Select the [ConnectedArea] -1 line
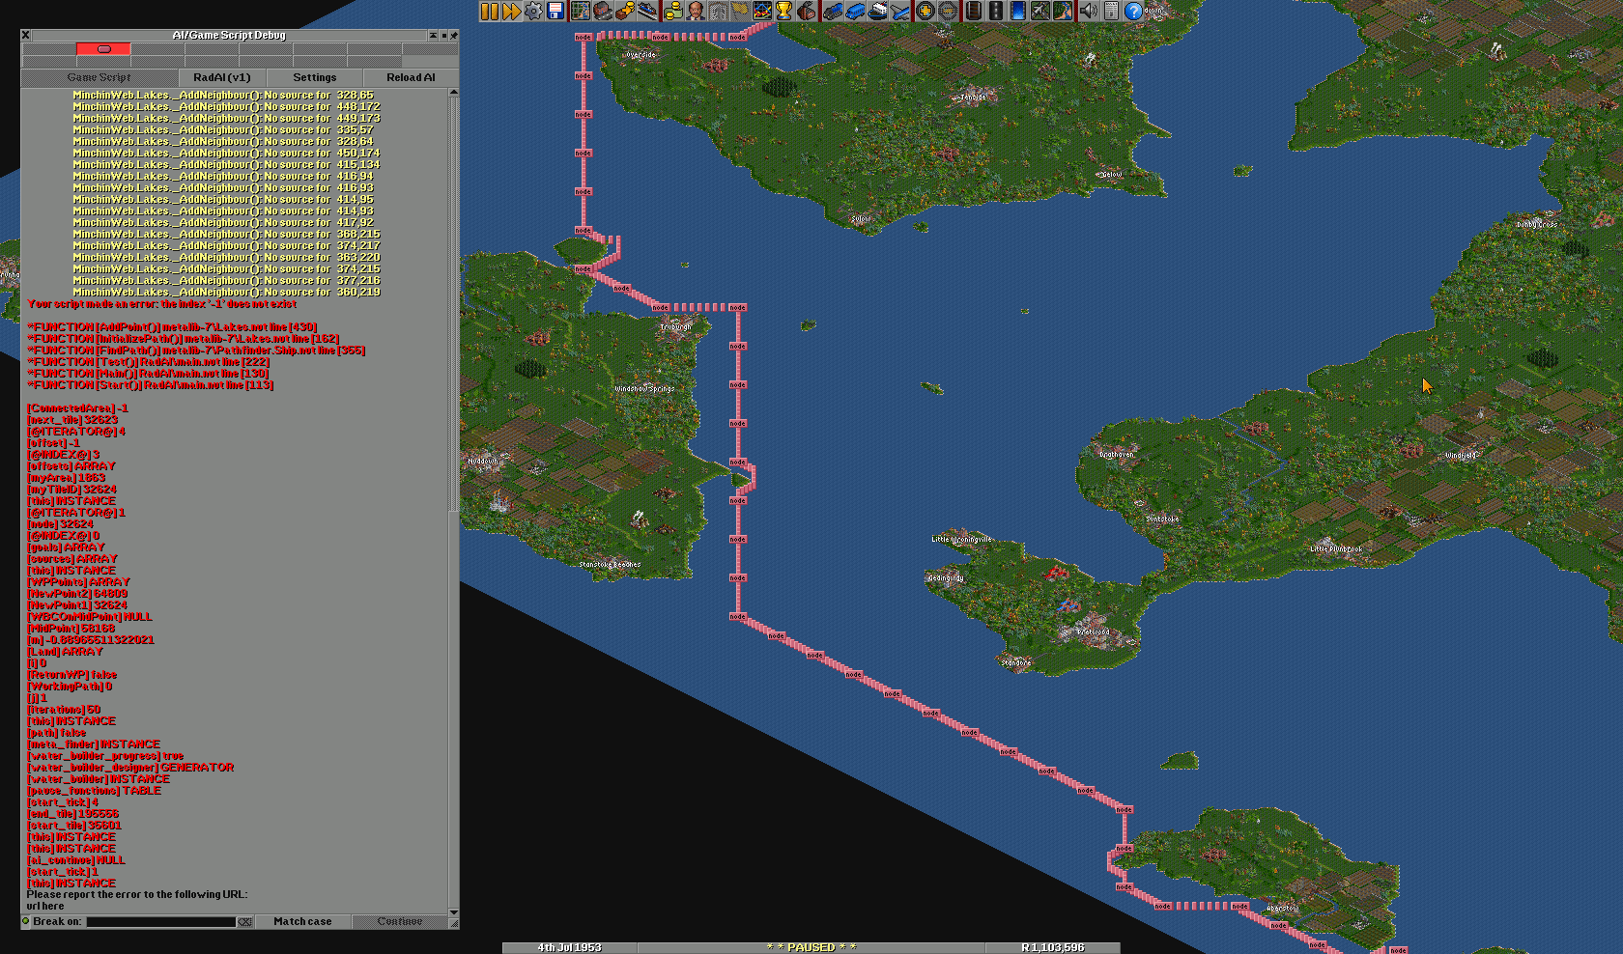The width and height of the screenshot is (1623, 954). point(77,407)
